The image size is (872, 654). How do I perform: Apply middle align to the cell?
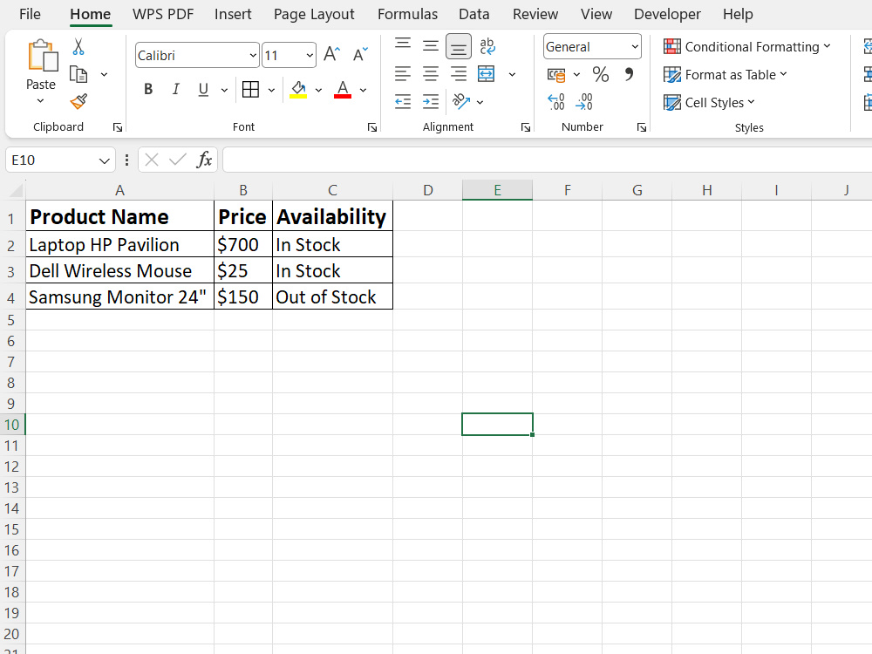(431, 45)
